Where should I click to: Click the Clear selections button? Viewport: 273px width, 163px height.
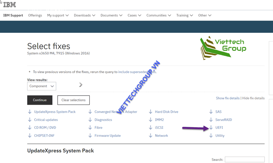click(73, 100)
